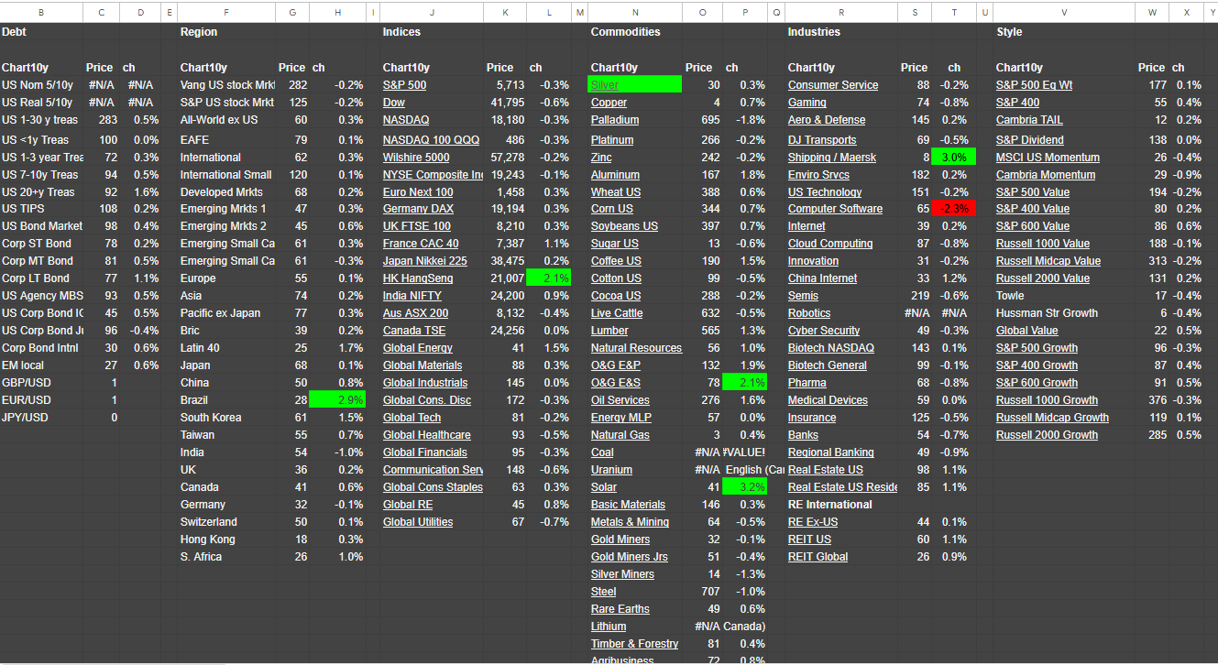Select the Industries section heading cell
Viewport: 1218px width, 665px height.
tap(840, 32)
